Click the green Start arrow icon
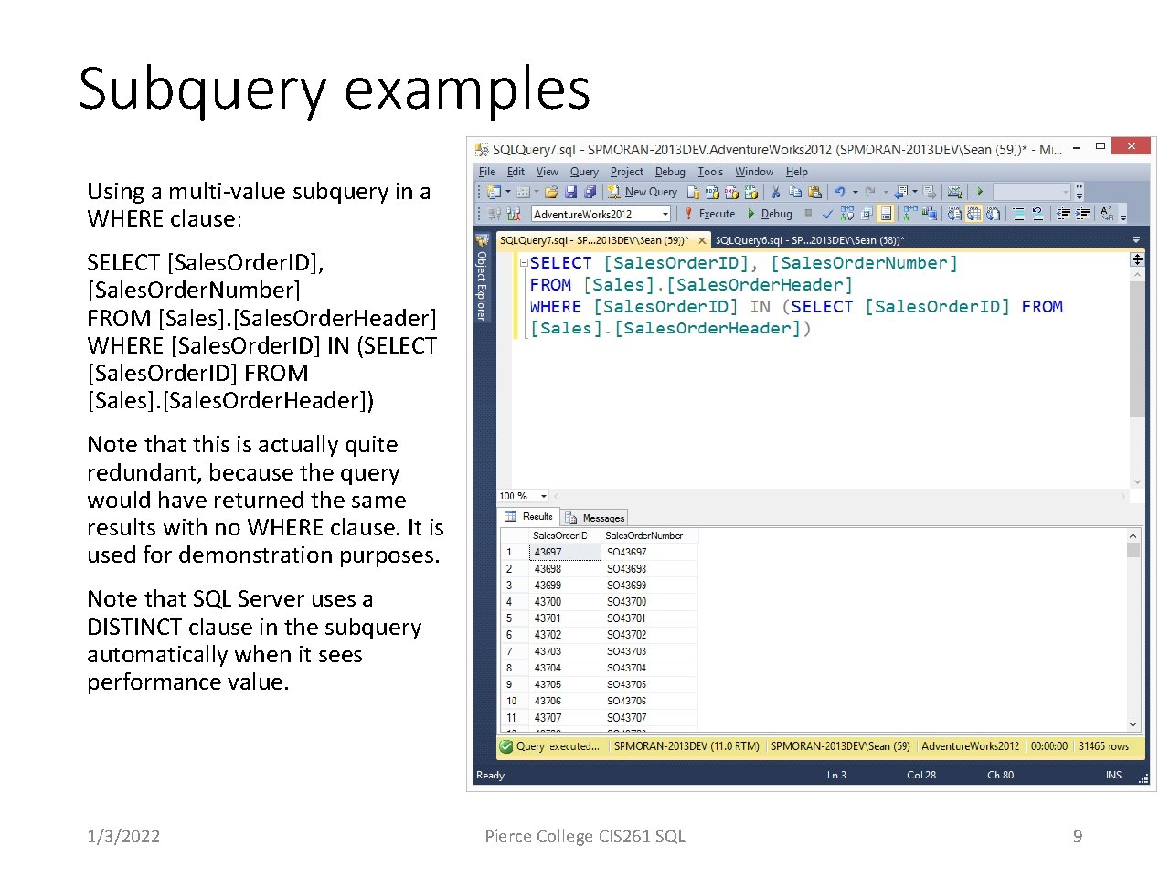Image resolution: width=1170 pixels, height=877 pixels. pyautogui.click(x=980, y=192)
